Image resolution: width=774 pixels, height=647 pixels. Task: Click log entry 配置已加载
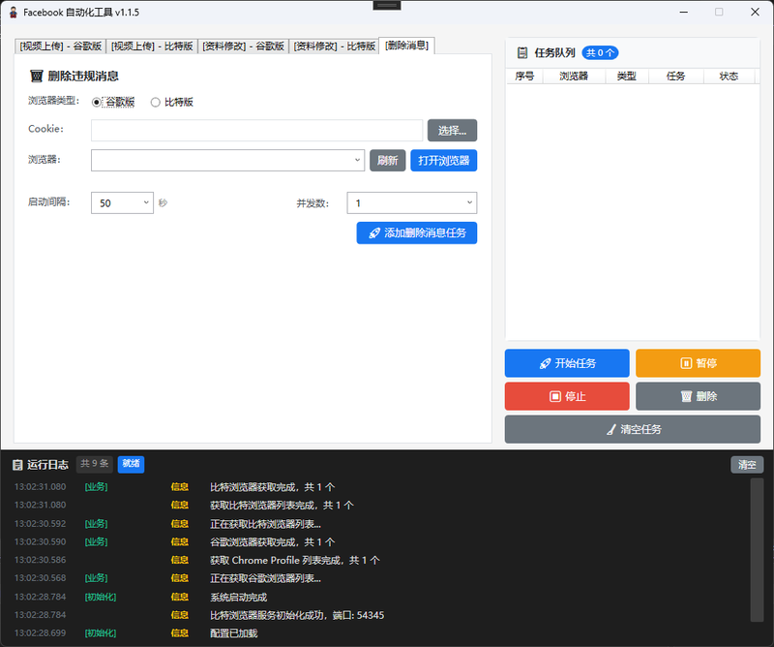(x=234, y=633)
